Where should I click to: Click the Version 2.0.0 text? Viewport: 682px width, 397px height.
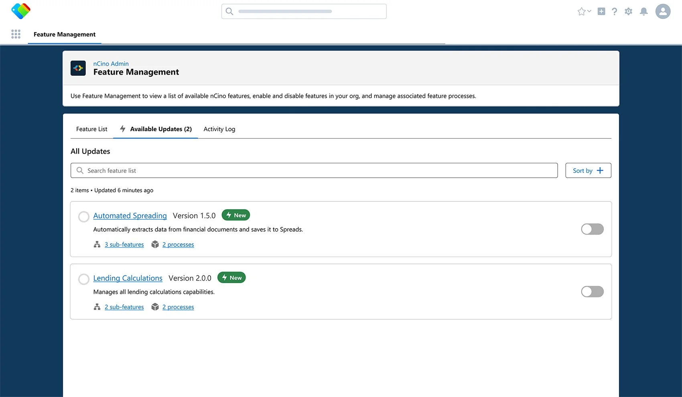(190, 278)
